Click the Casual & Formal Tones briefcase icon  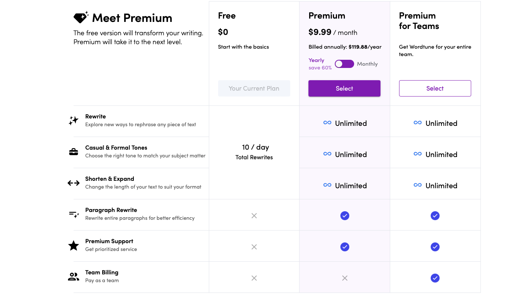click(x=74, y=151)
